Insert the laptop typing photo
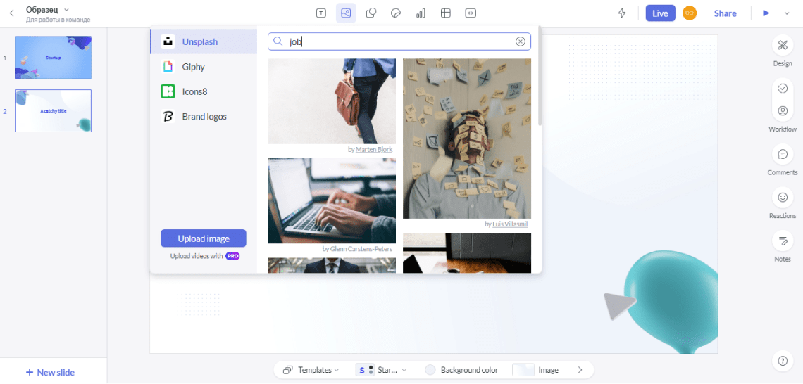The width and height of the screenshot is (803, 384). coord(332,201)
